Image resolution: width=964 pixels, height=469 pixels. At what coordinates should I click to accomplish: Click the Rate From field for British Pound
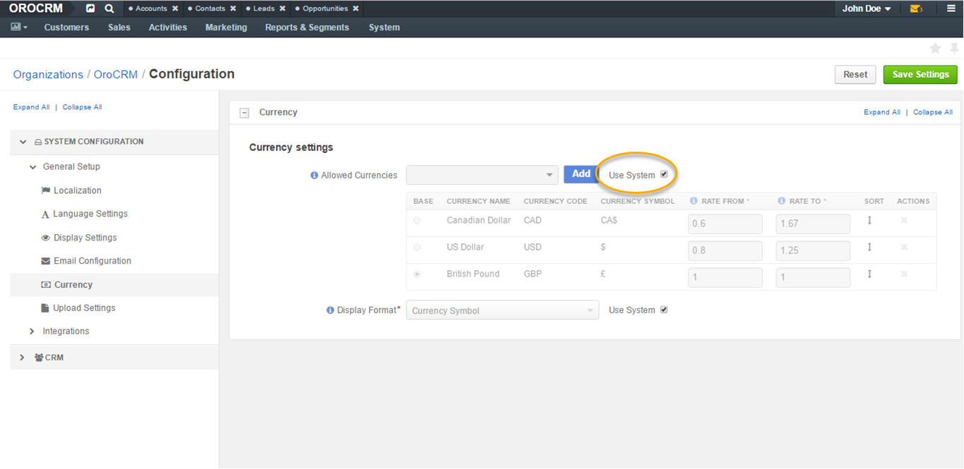coord(725,277)
